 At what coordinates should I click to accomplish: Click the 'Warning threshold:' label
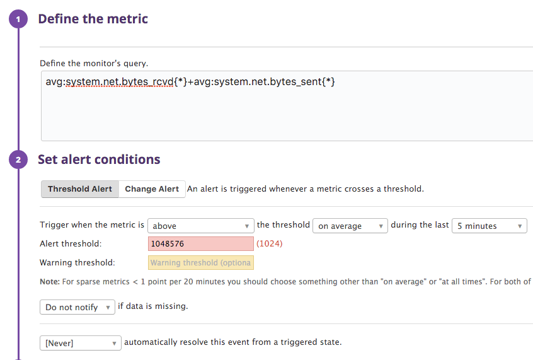[77, 263]
